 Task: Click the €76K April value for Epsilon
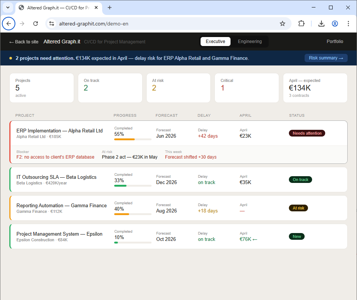tap(248, 239)
